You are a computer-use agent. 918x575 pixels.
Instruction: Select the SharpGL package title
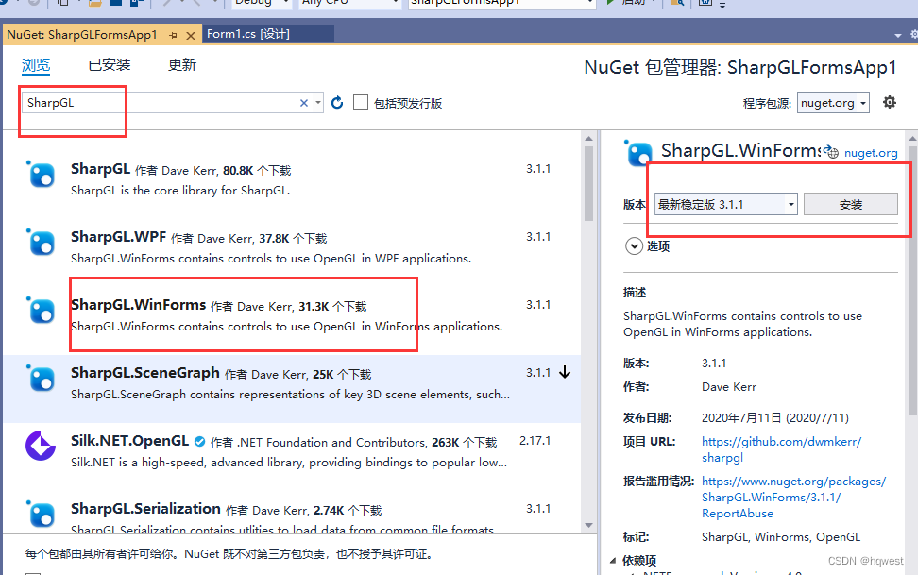pos(101,169)
